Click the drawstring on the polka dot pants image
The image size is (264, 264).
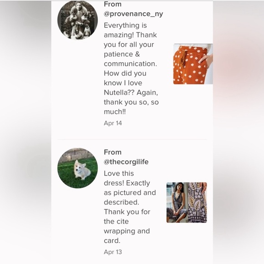183,58
